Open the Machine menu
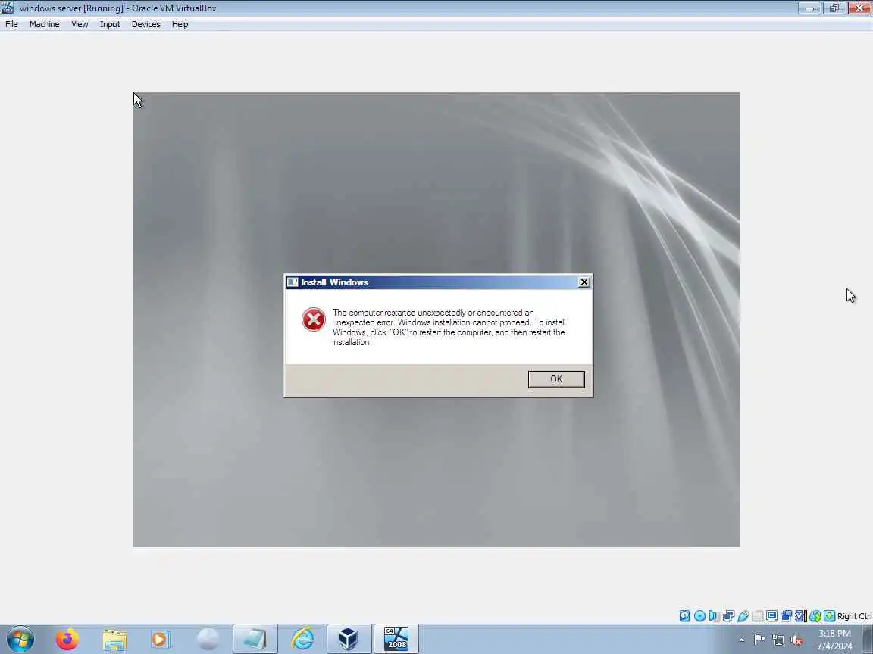 tap(44, 24)
